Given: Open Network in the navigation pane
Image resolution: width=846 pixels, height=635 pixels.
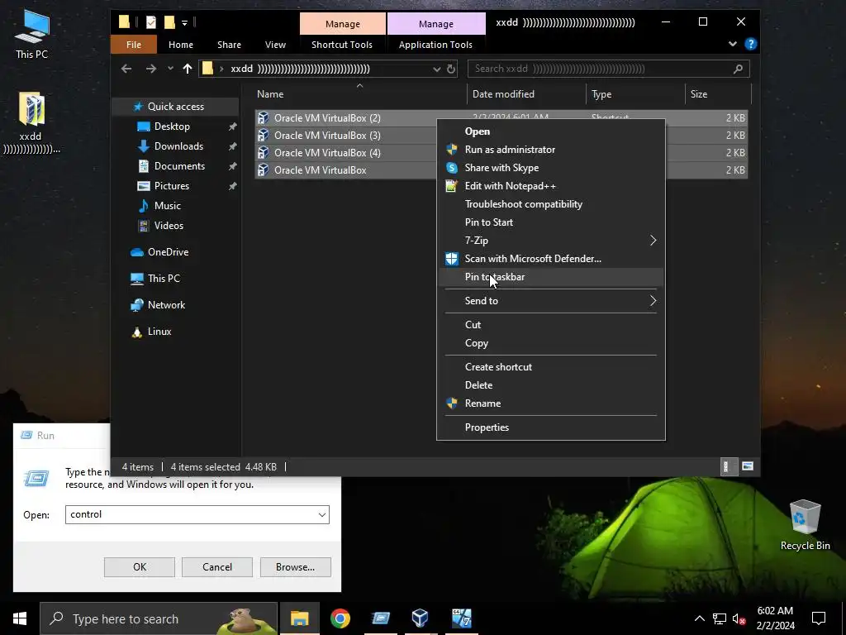Looking at the screenshot, I should 166,305.
